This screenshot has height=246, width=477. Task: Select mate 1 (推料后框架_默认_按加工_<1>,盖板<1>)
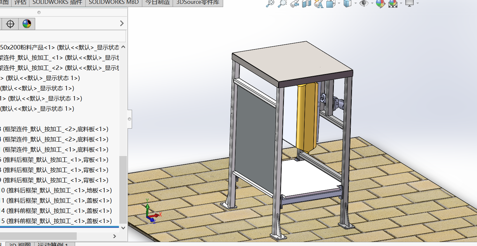pyautogui.click(x=56, y=201)
